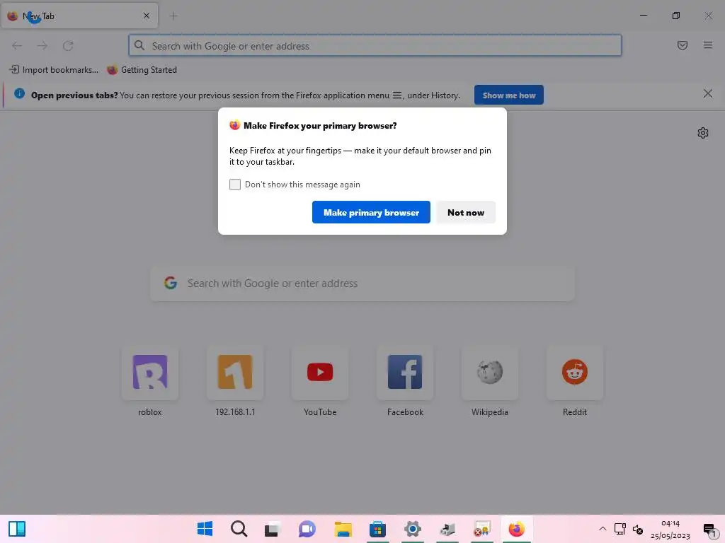725x543 pixels.
Task: Open File Explorer from the taskbar
Action: click(x=343, y=529)
